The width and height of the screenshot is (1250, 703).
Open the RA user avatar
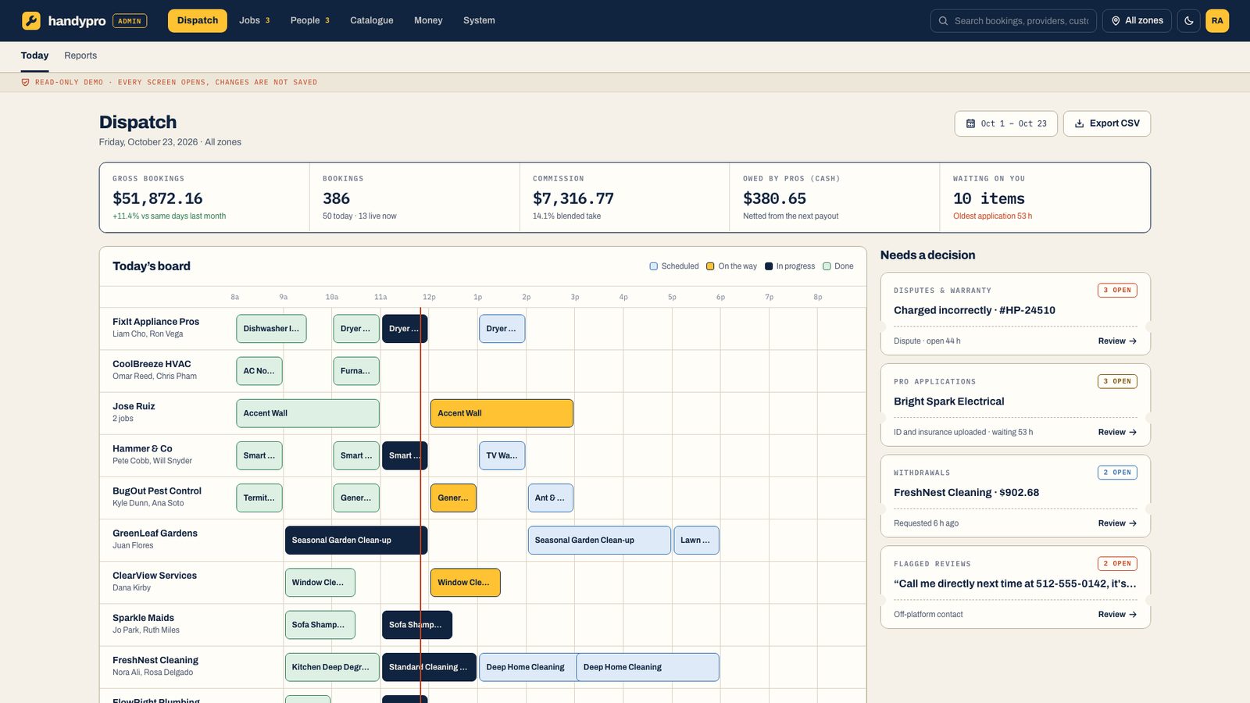point(1217,20)
